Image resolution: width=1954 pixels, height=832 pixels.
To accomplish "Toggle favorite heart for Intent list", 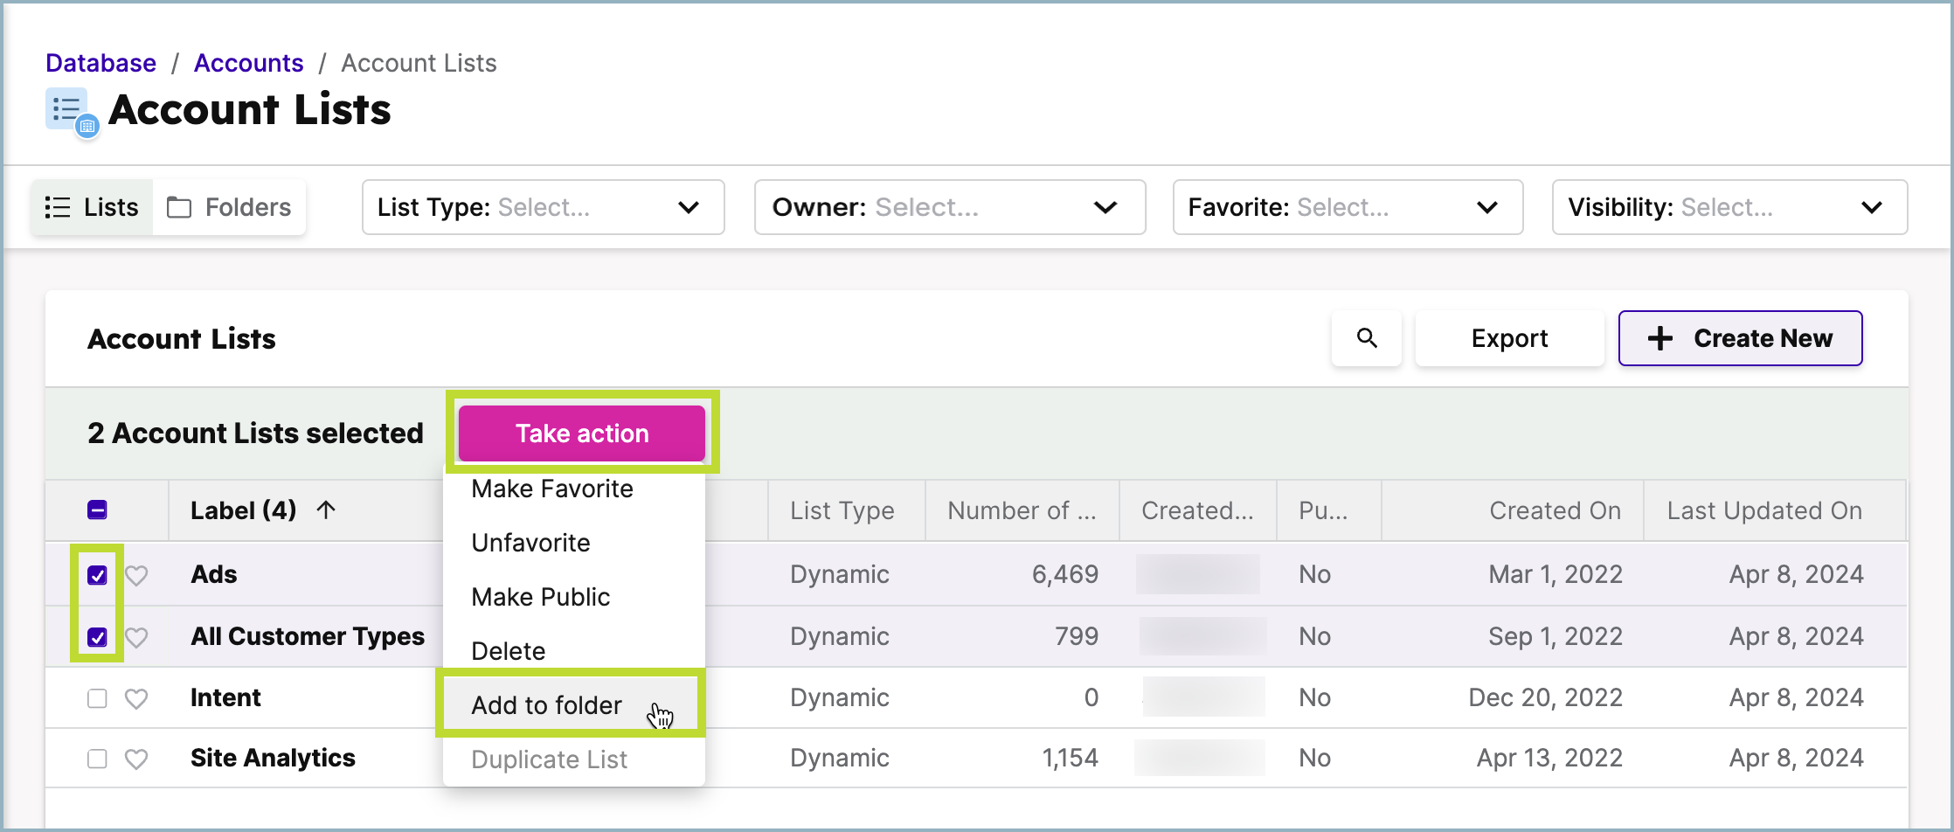I will point(136,698).
